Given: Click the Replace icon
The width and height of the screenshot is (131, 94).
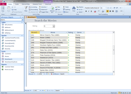Looking at the screenshot, I should [x=78, y=7].
